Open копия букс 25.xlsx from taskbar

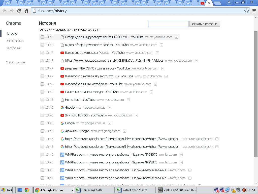136,190
